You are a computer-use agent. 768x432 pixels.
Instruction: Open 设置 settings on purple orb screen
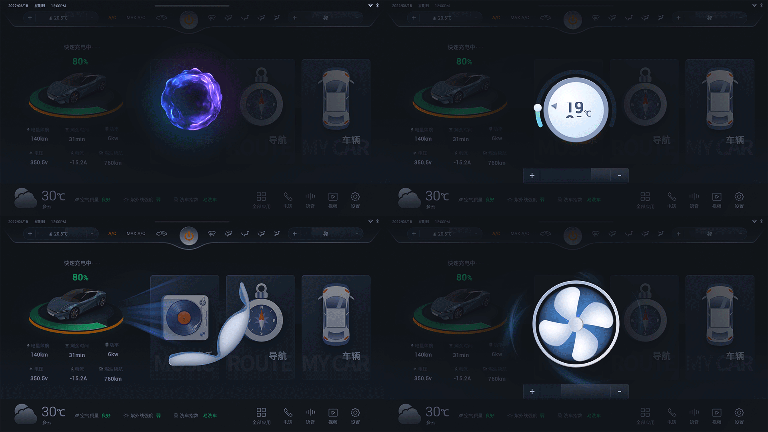355,200
